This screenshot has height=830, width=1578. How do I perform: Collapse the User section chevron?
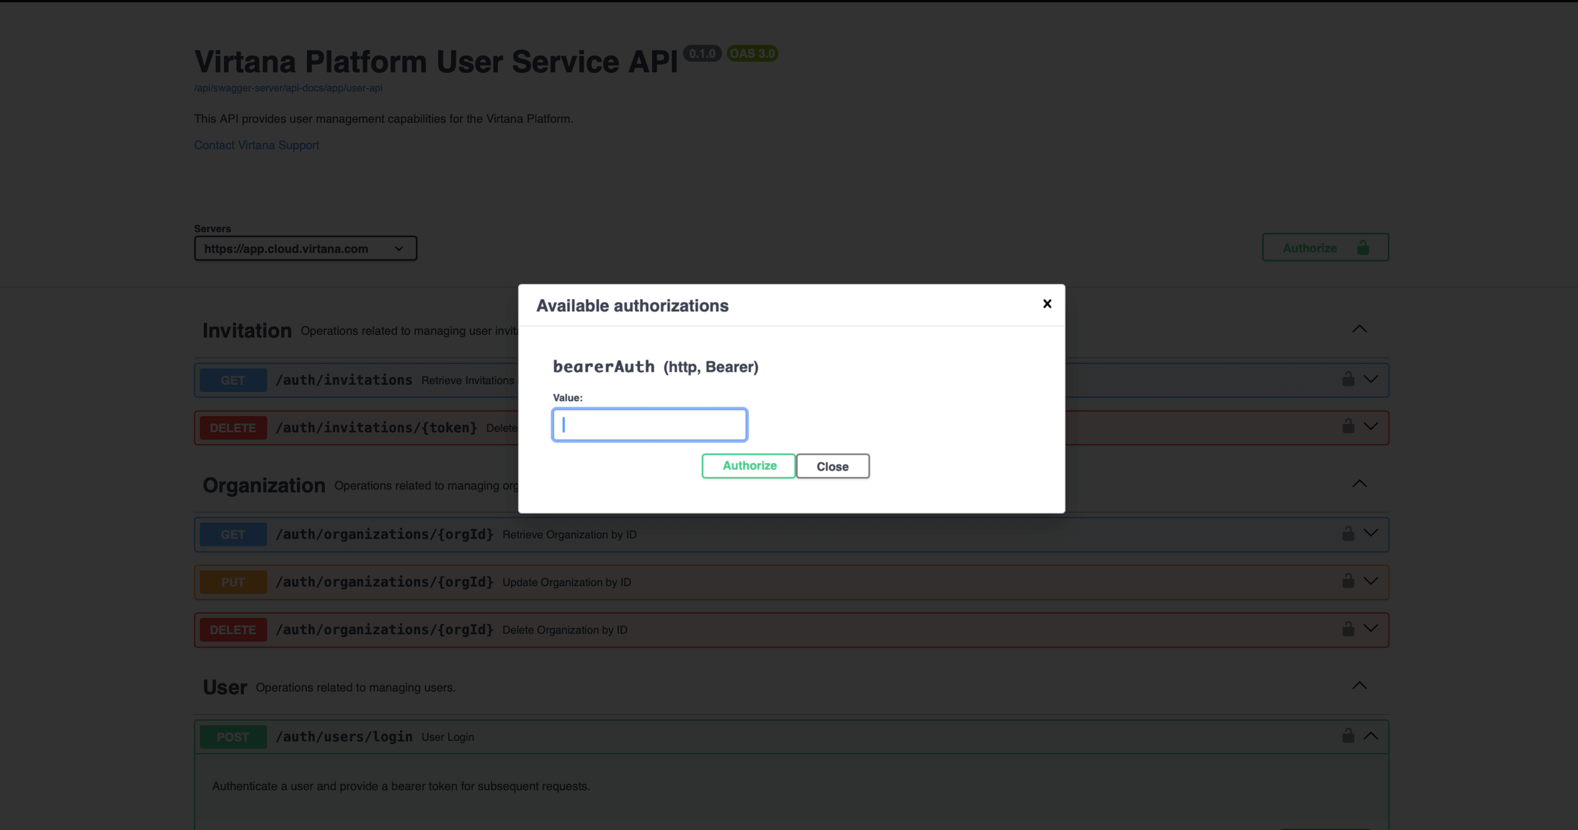(1359, 685)
